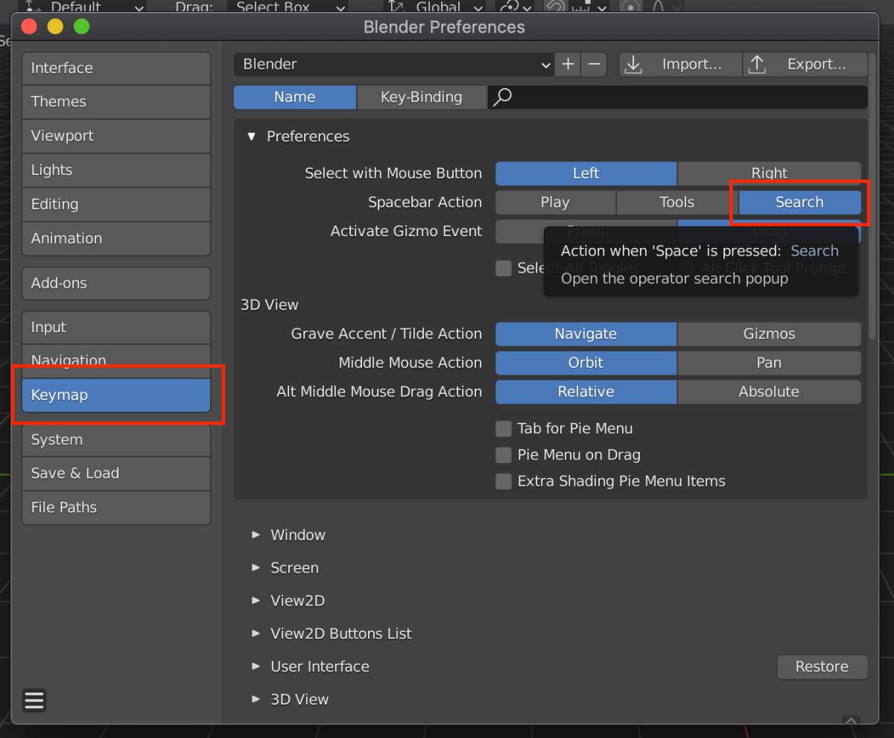Open the Editing preferences tab

pos(116,204)
